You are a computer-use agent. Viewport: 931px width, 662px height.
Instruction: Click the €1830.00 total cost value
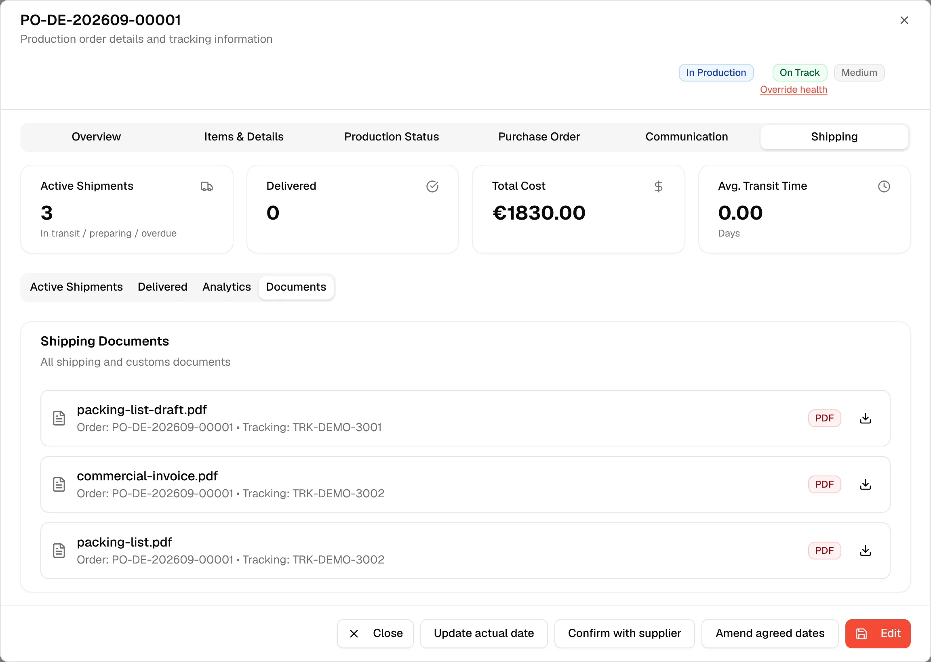point(539,213)
